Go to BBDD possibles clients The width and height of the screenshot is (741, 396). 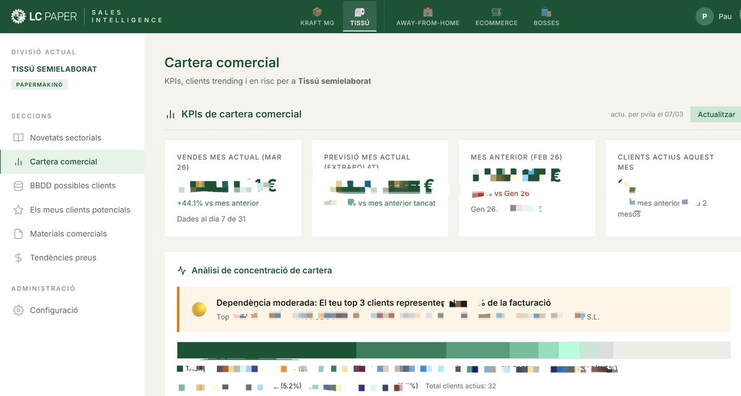point(72,186)
